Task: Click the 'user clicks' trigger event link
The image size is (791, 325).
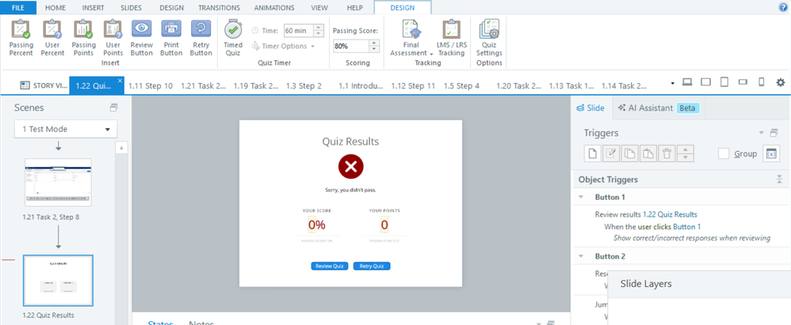Action: 655,226
